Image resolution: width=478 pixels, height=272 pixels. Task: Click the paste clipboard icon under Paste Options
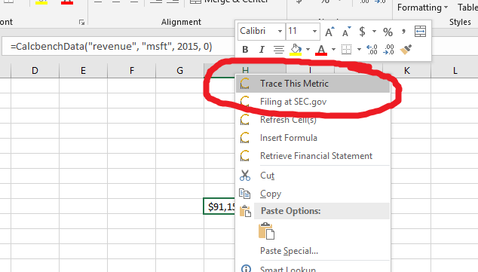(x=266, y=231)
